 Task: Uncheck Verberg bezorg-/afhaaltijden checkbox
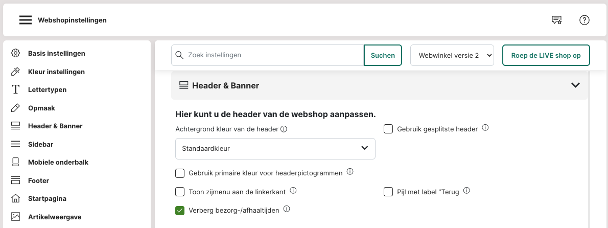[x=180, y=210]
